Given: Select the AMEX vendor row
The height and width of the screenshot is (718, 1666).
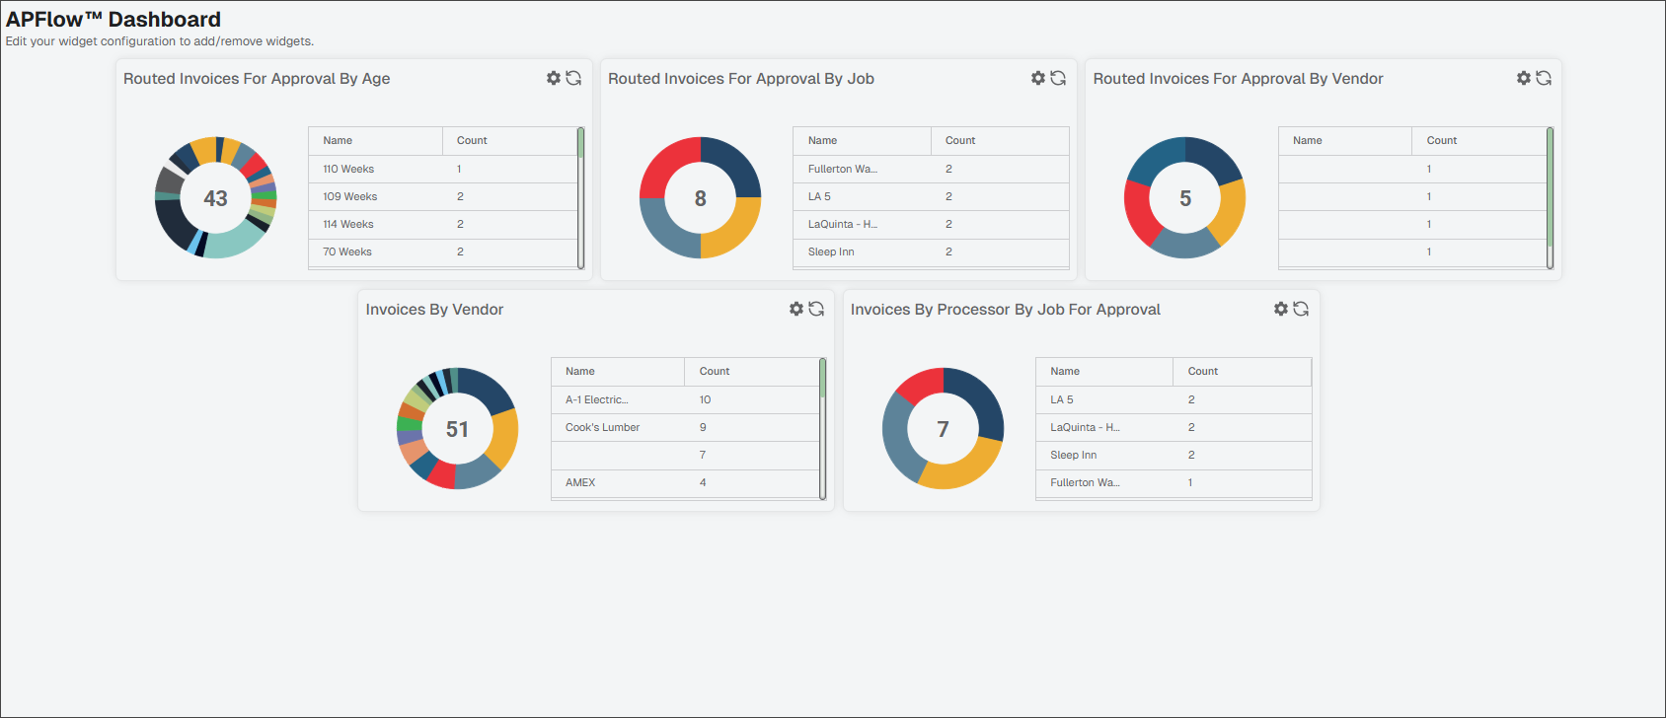Looking at the screenshot, I should (685, 482).
